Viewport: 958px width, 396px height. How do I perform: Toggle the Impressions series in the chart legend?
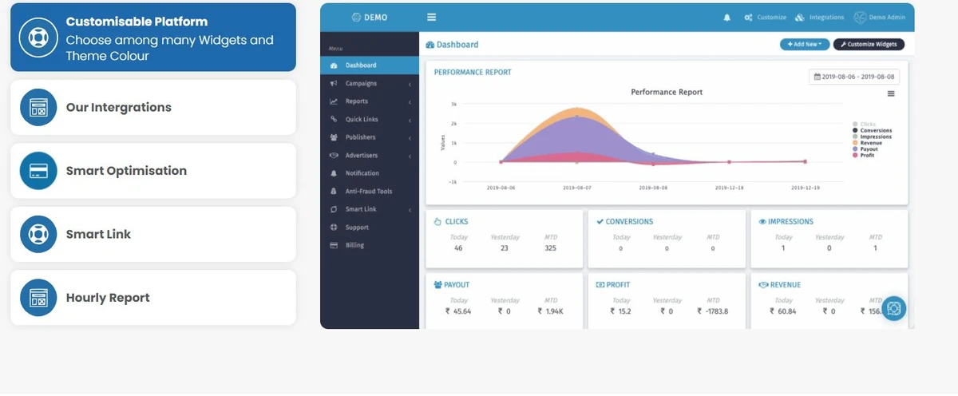[x=872, y=137]
